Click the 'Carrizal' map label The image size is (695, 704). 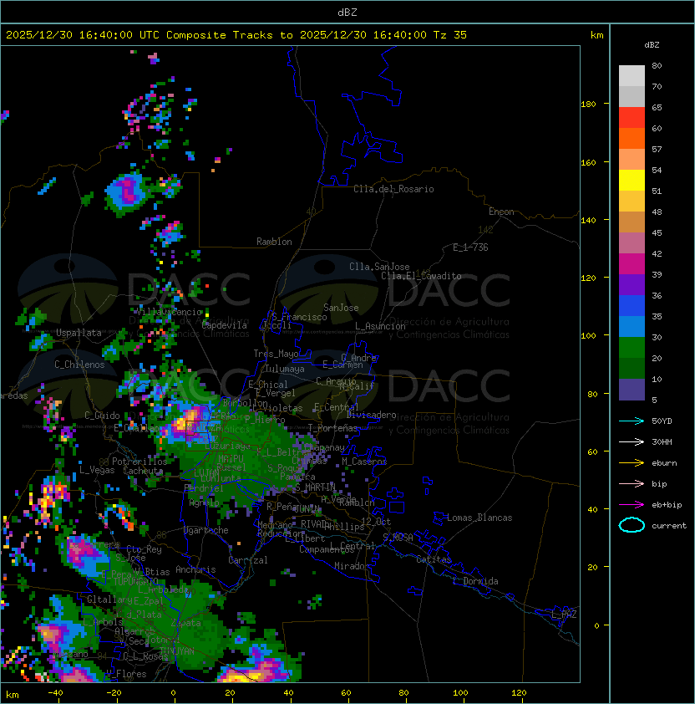coord(248,560)
